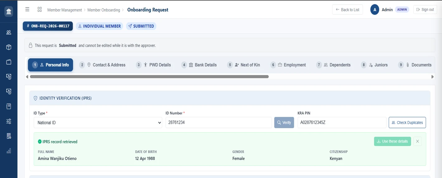Click the Check Duplicates button
This screenshot has width=442, height=178.
click(x=407, y=123)
